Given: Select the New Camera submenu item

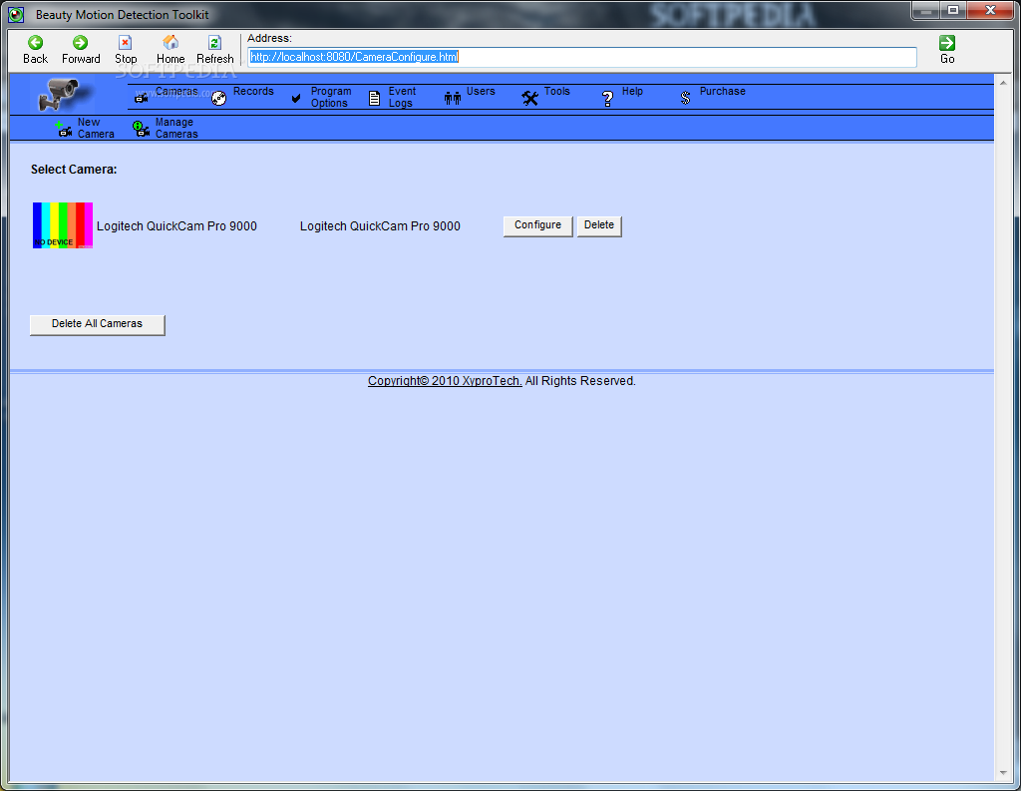Looking at the screenshot, I should pyautogui.click(x=96, y=128).
